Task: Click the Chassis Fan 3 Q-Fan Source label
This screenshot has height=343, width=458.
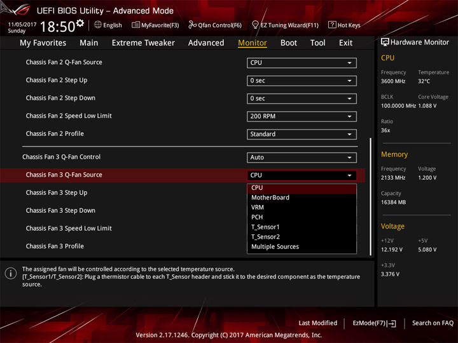Action: coord(64,175)
